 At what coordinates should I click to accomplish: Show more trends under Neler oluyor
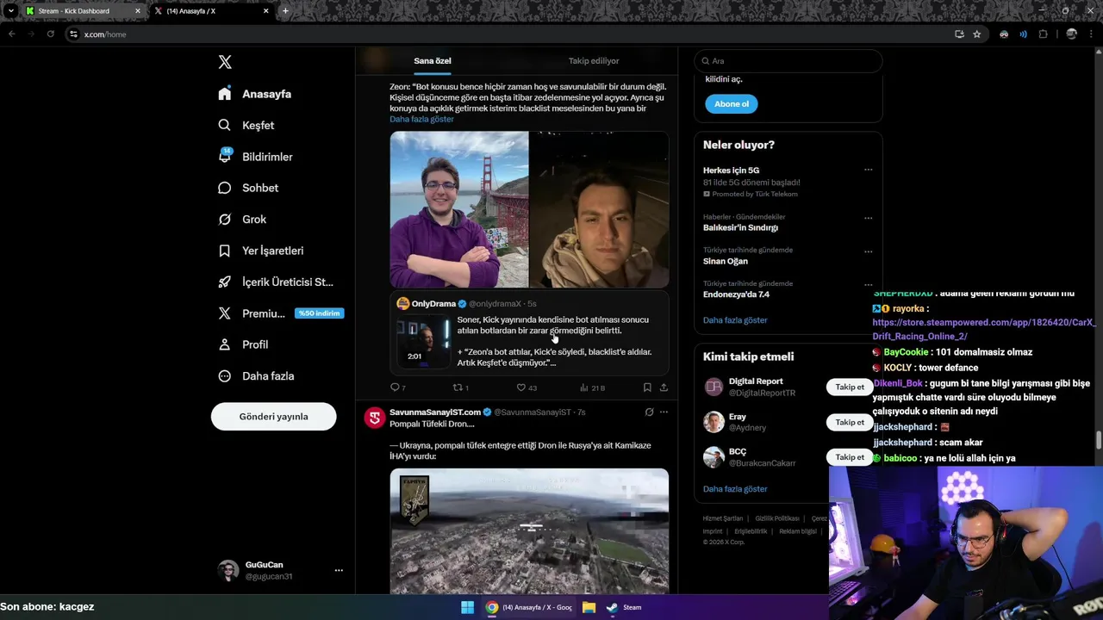pos(735,320)
